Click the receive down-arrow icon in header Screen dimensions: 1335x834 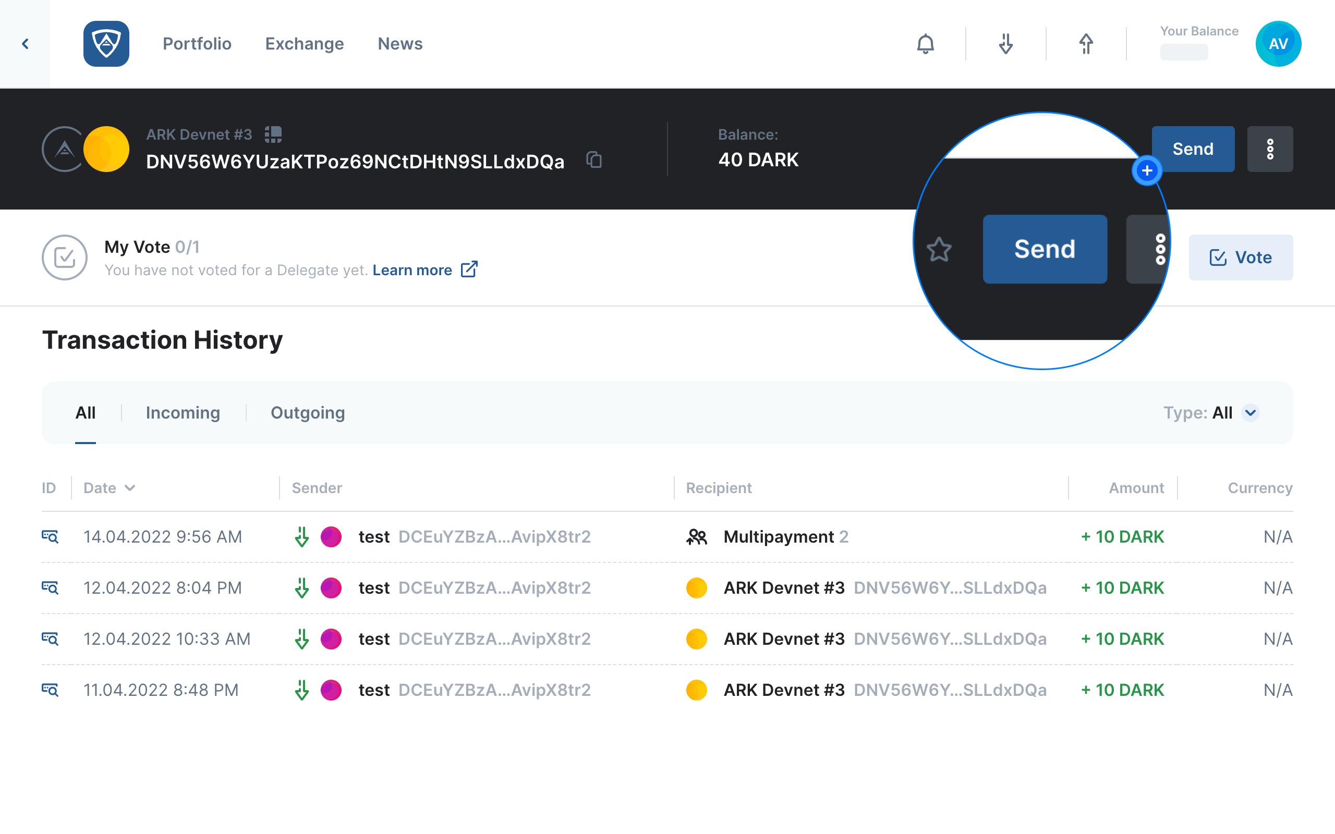click(1005, 44)
